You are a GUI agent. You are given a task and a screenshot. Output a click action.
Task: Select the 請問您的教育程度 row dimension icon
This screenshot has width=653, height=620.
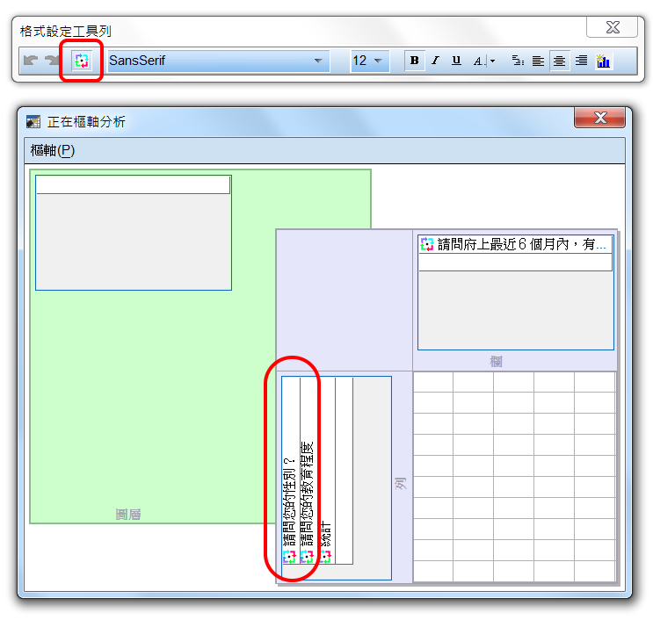tap(307, 556)
